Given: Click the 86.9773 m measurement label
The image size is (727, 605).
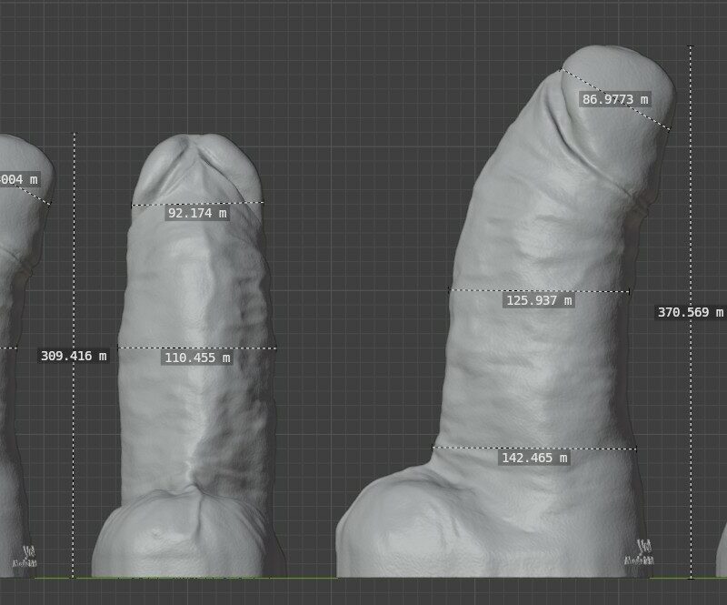Looking at the screenshot, I should pos(615,99).
